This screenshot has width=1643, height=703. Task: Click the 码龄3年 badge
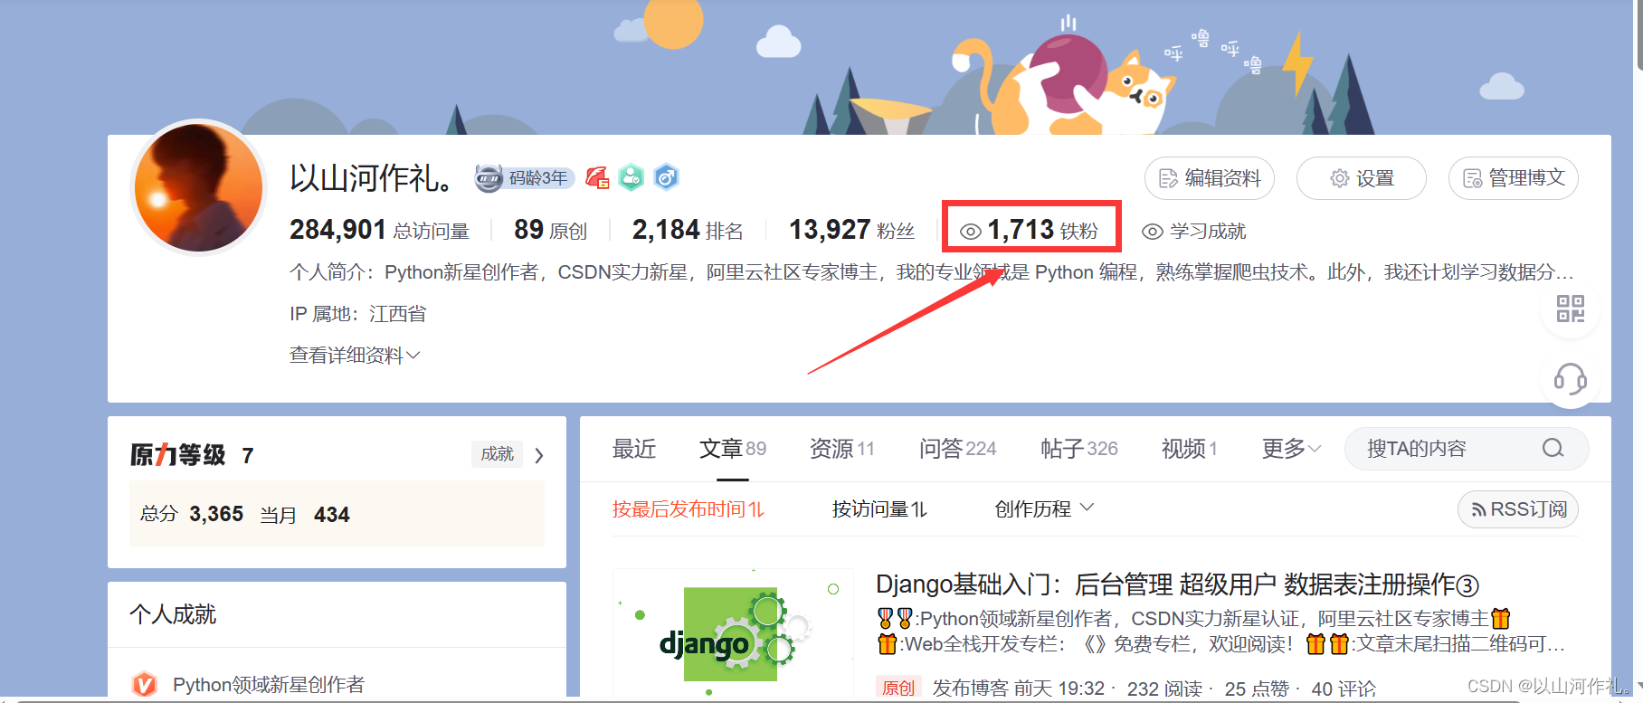click(x=525, y=178)
